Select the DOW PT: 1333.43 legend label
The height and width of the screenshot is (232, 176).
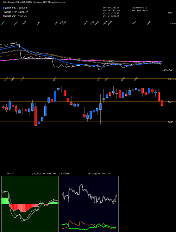point(16,16)
